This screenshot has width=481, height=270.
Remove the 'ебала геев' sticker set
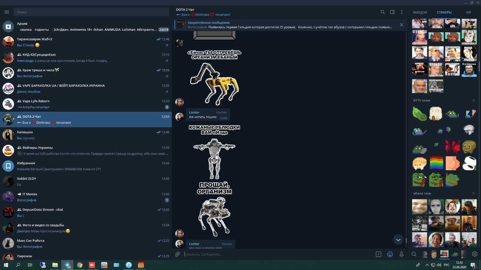pyautogui.click(x=473, y=193)
